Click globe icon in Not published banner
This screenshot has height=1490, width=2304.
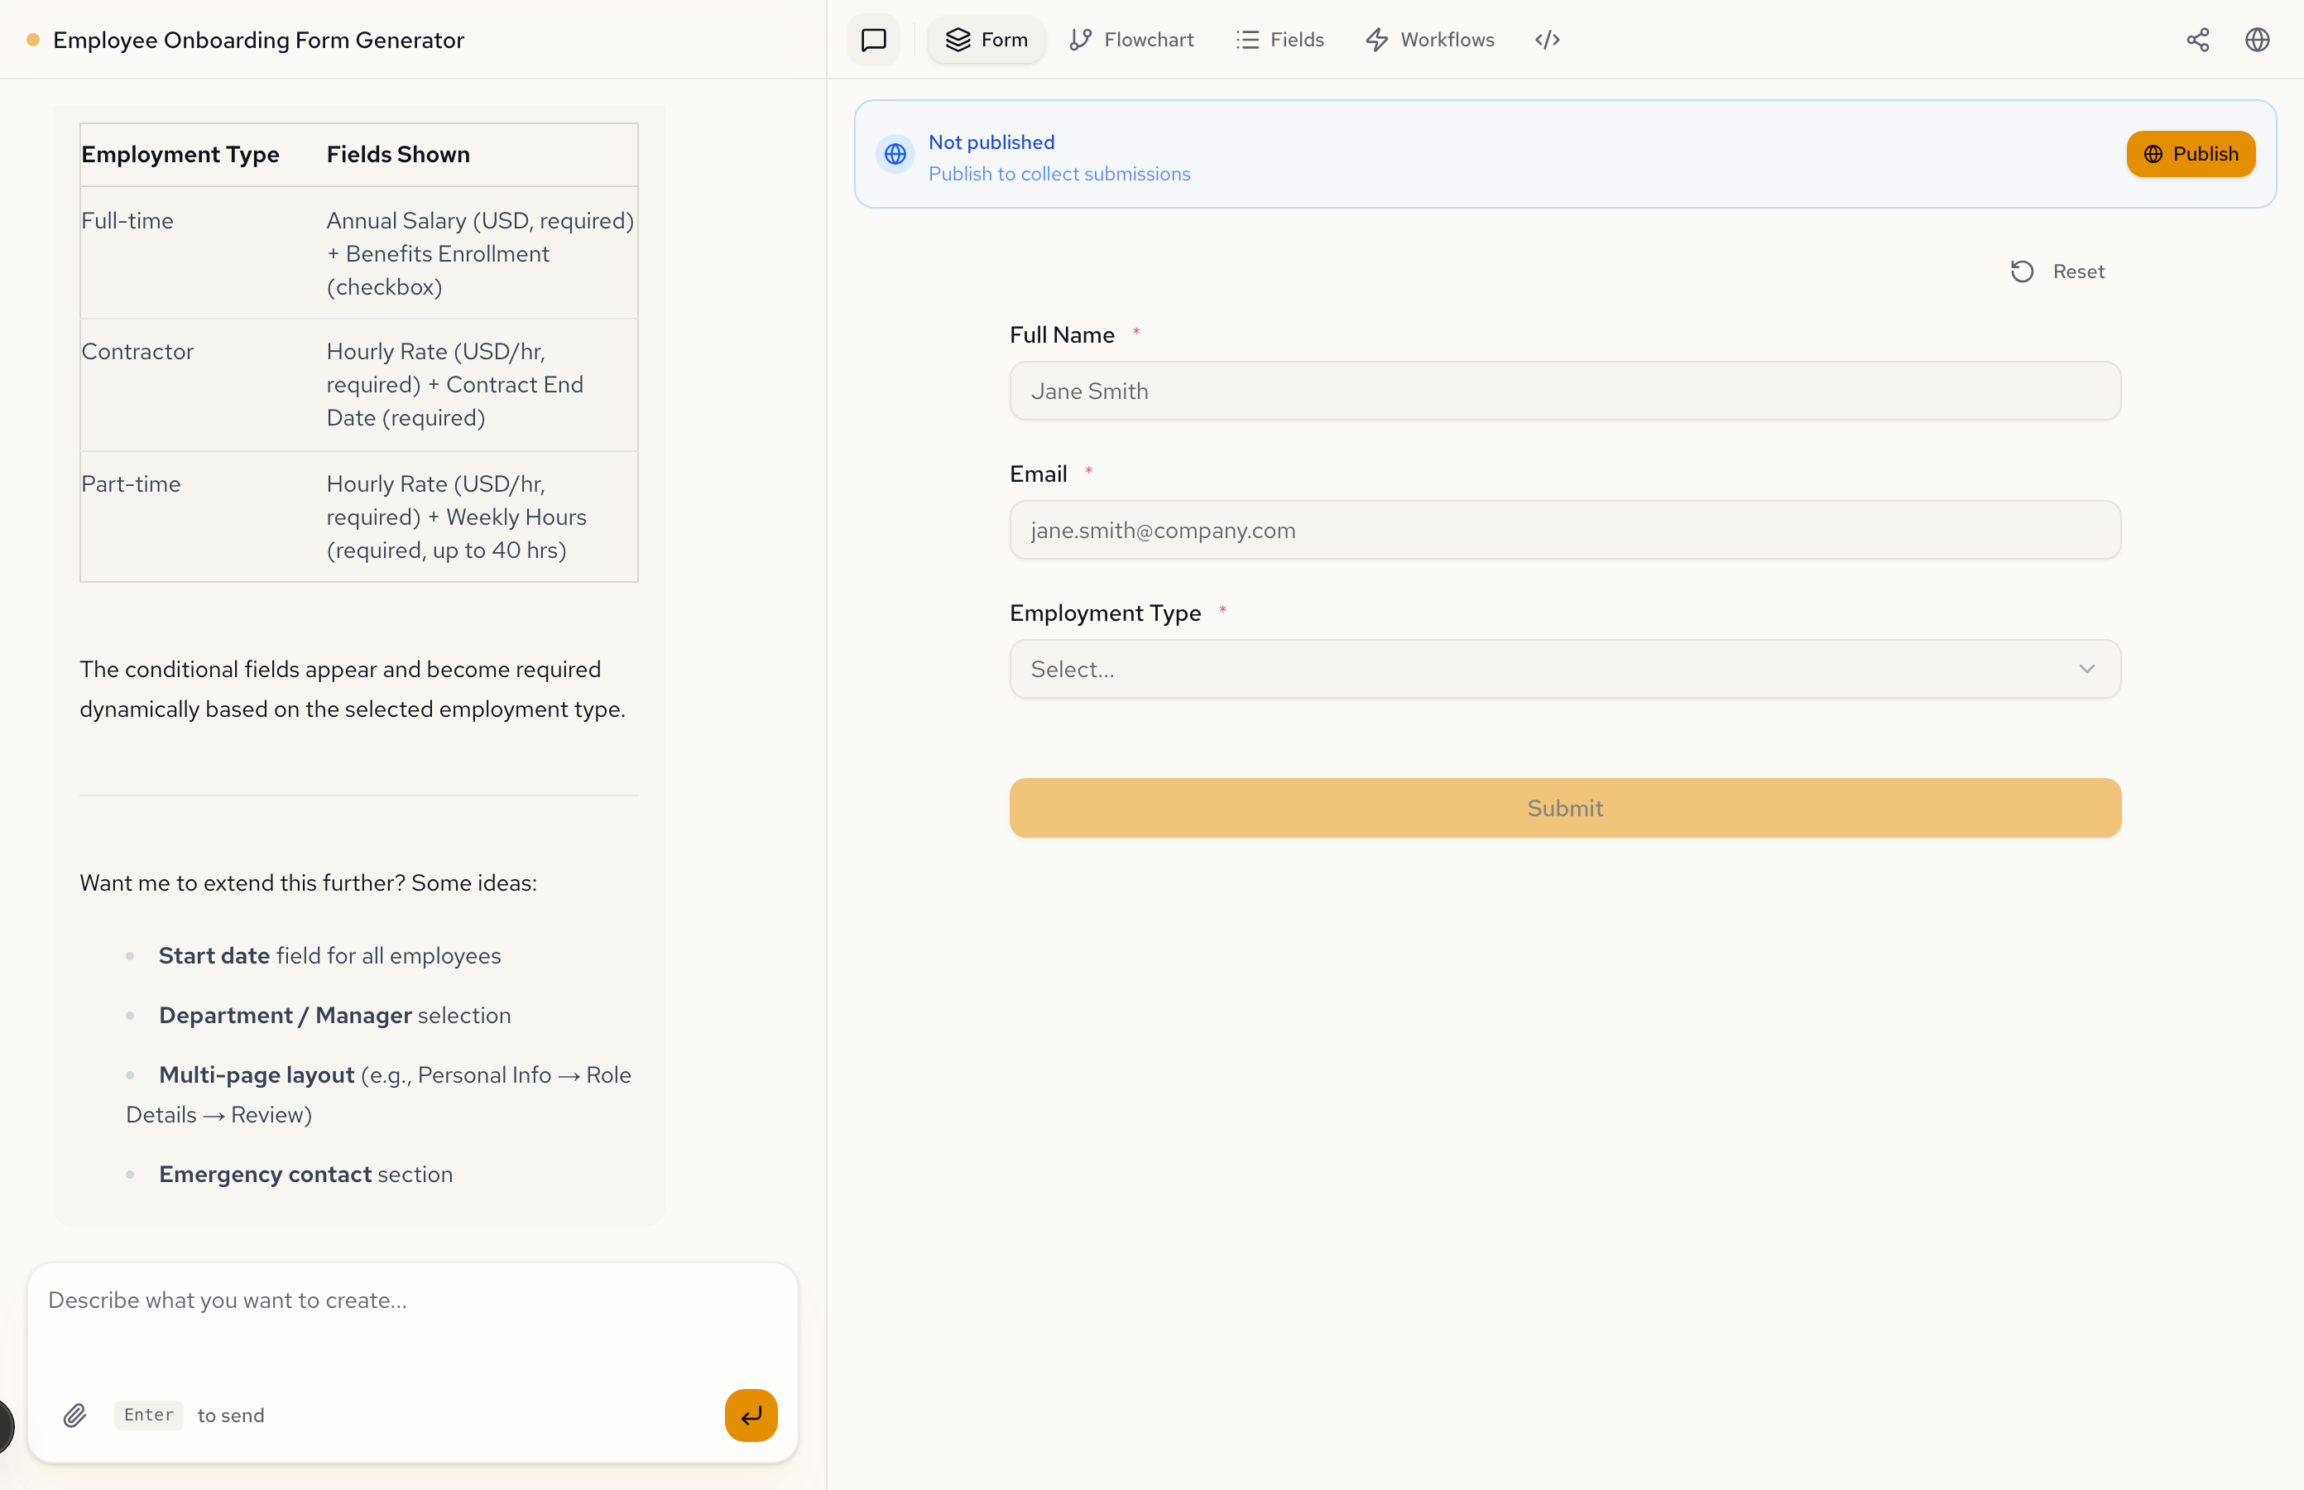click(895, 155)
